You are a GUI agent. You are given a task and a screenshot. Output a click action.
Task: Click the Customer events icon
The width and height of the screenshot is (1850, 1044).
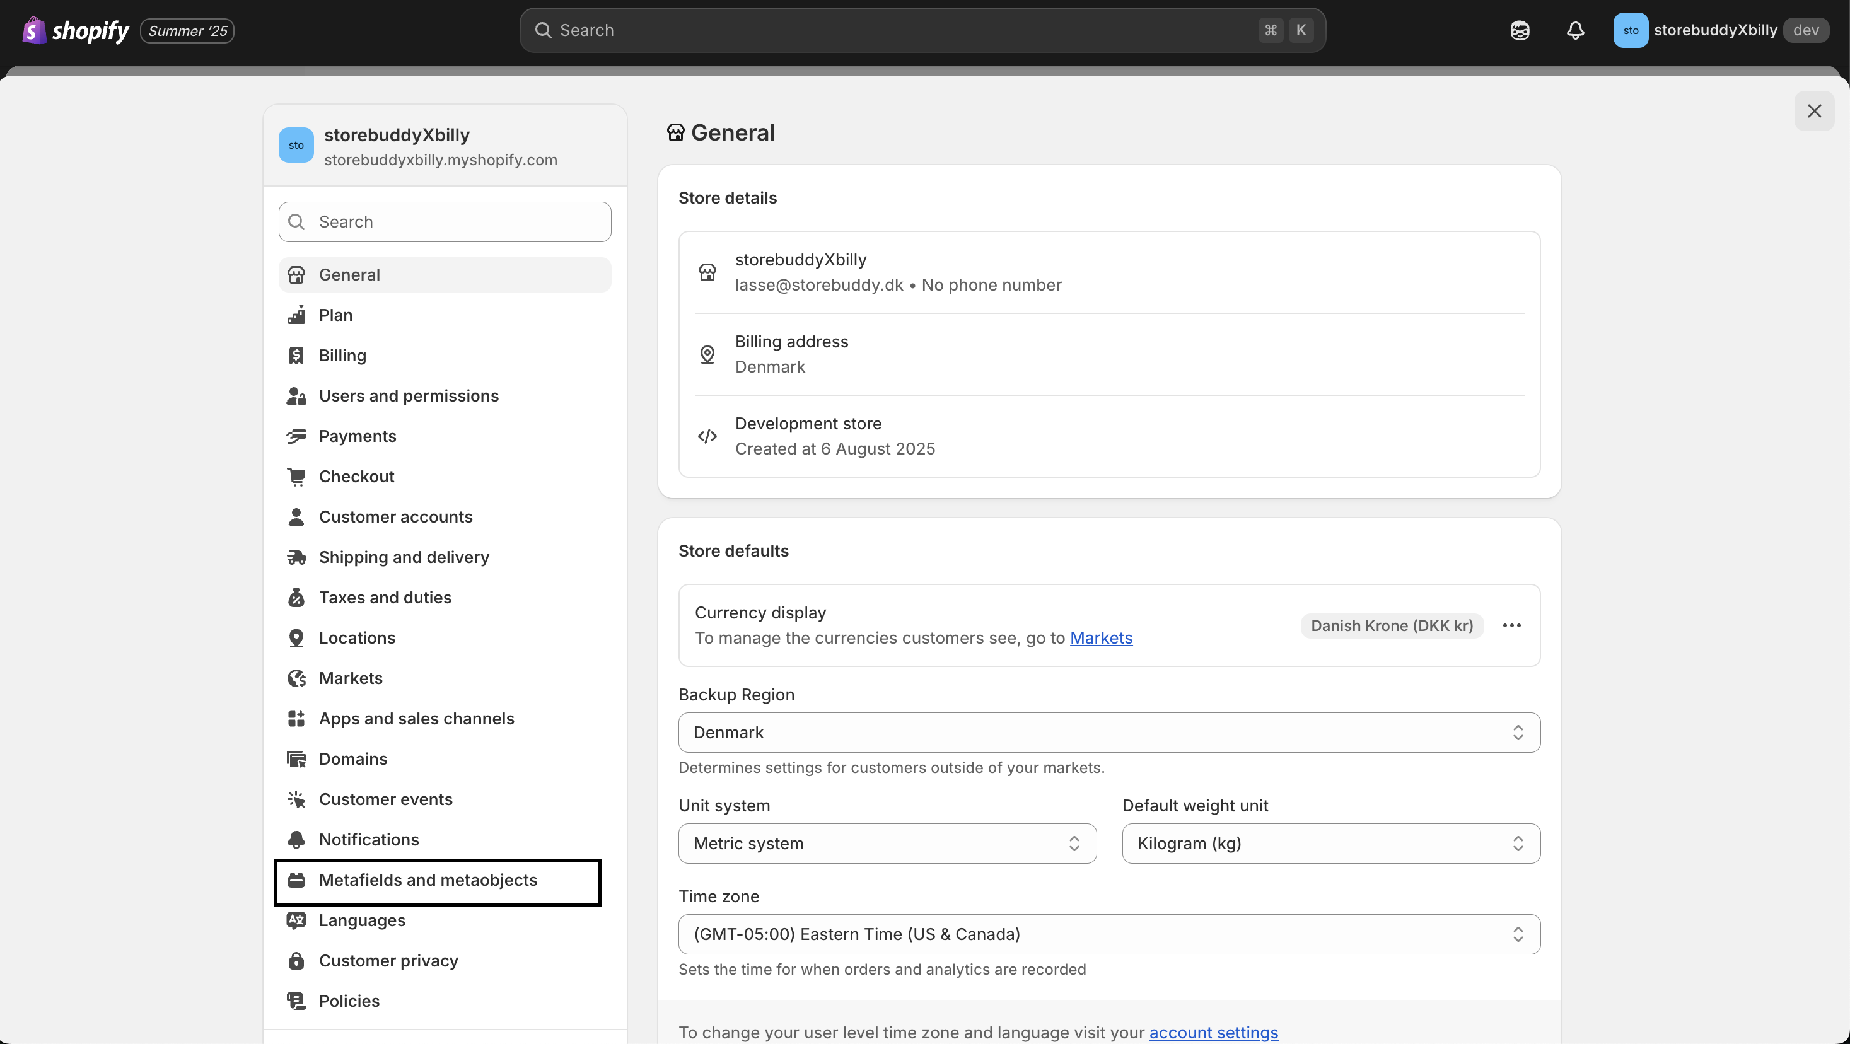coord(296,799)
